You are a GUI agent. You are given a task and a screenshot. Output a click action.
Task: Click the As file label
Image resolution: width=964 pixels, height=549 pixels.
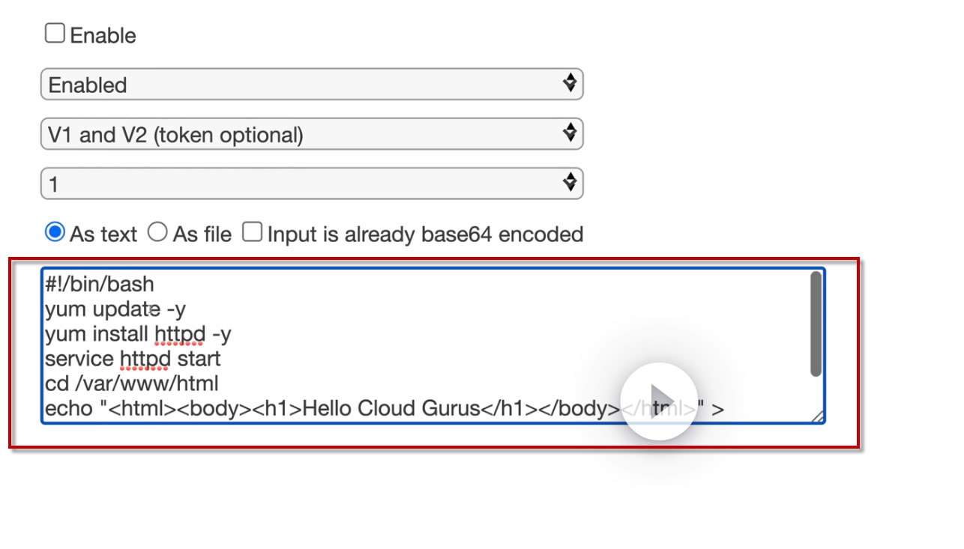click(x=202, y=234)
